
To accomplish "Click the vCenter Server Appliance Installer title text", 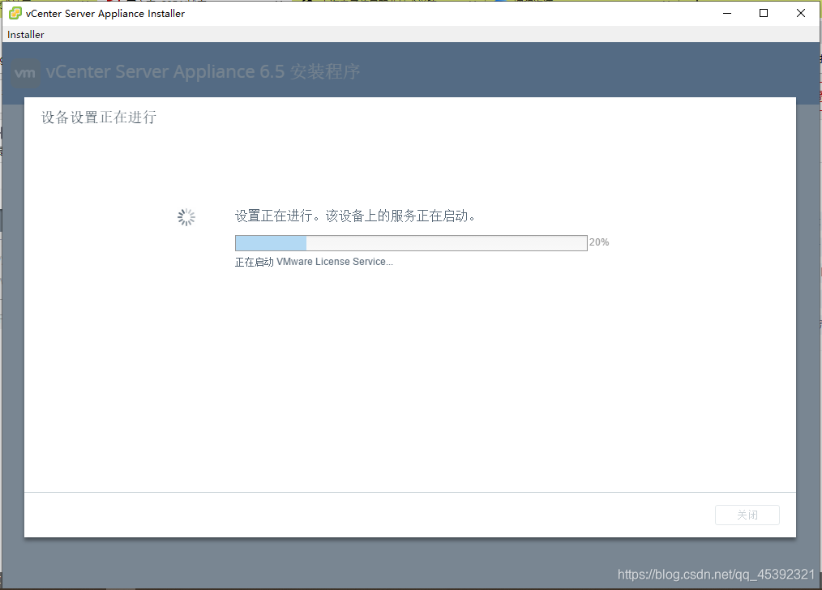I will point(105,14).
